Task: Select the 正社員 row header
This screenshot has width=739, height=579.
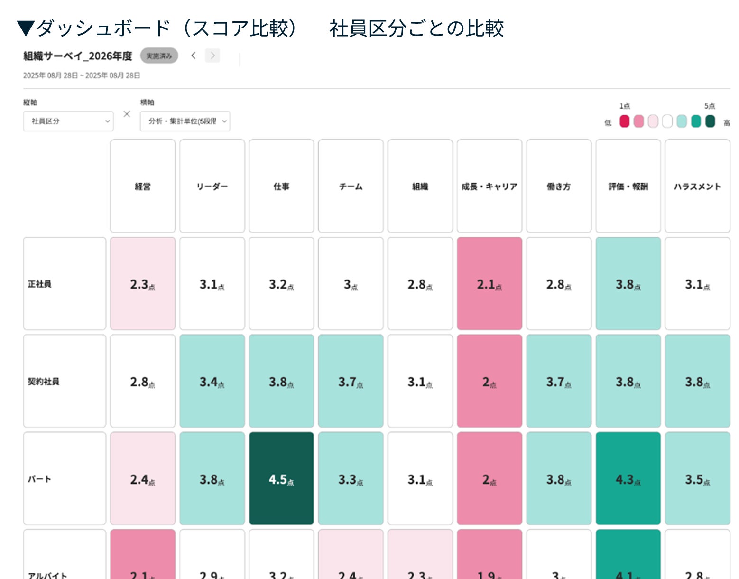Action: [65, 284]
